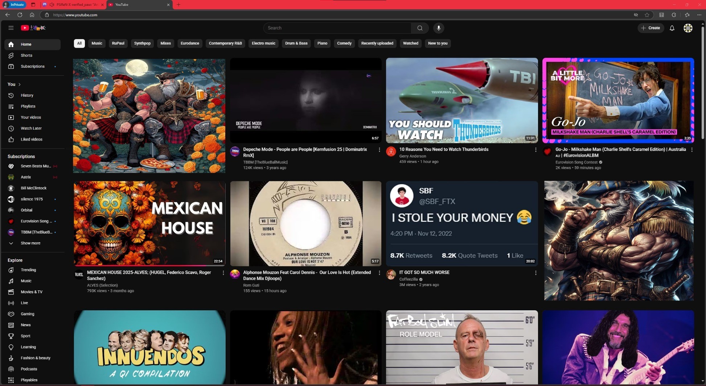The width and height of the screenshot is (706, 386).
Task: Open the notifications bell
Action: (672, 28)
